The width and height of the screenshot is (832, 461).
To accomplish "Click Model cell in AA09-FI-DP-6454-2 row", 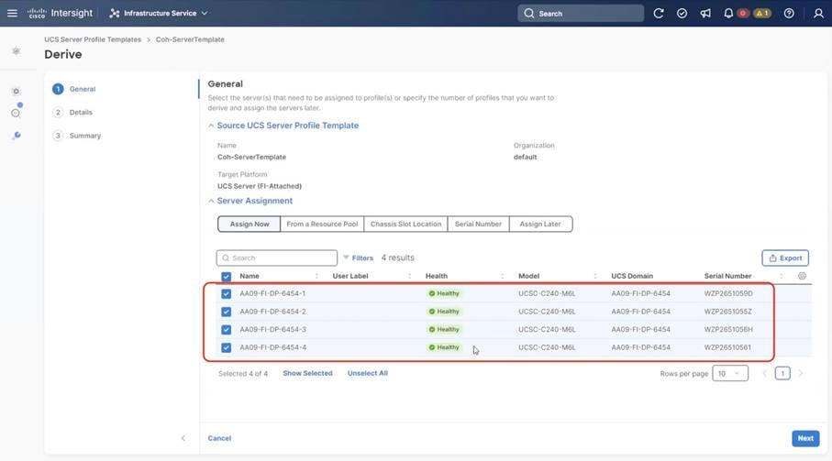I will [547, 312].
